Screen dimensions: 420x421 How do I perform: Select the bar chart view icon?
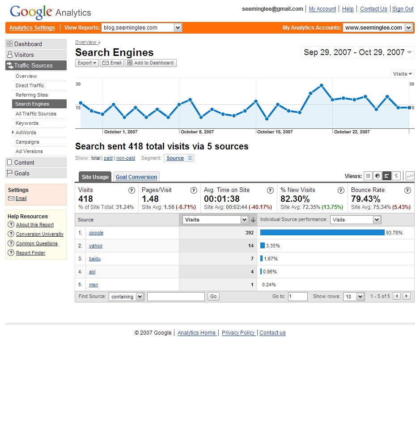click(x=387, y=175)
